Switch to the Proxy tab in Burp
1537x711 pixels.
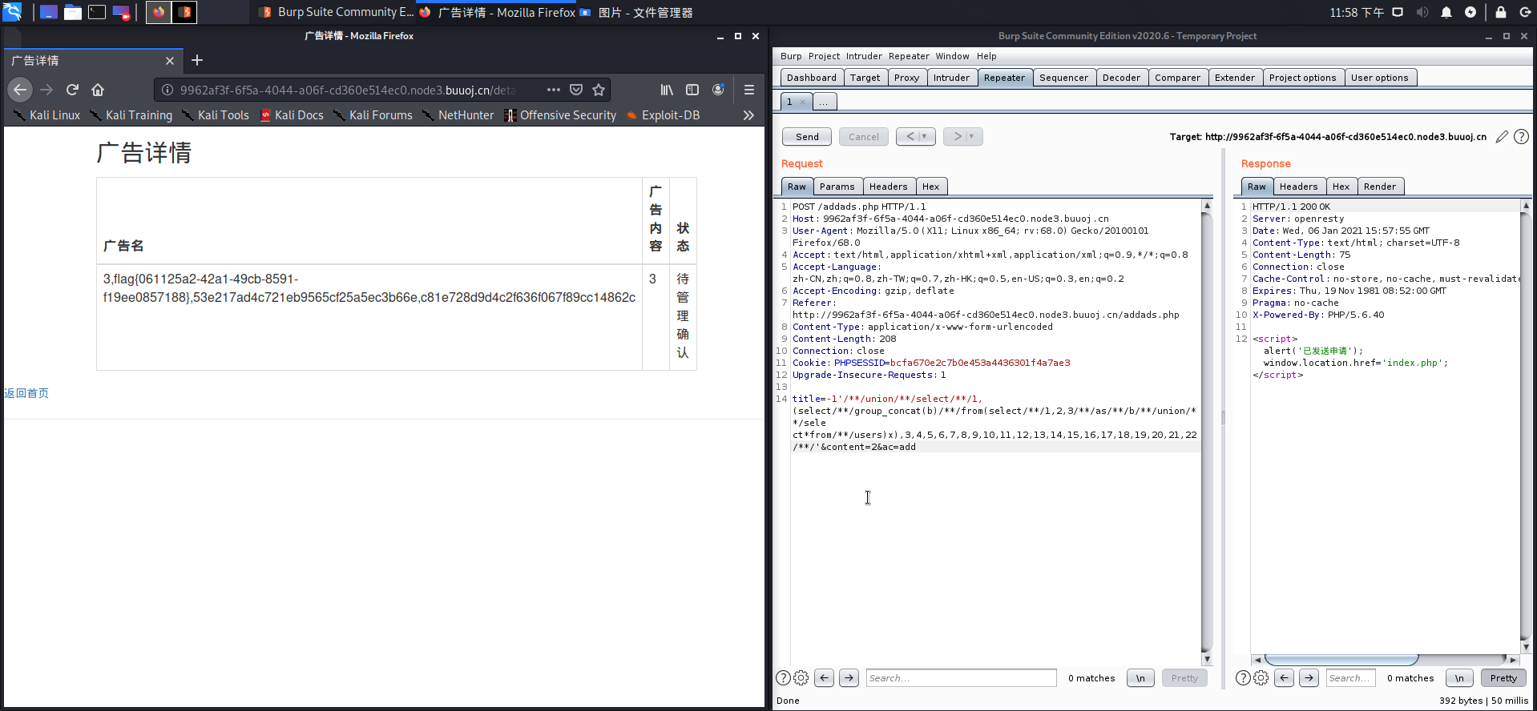tap(906, 78)
